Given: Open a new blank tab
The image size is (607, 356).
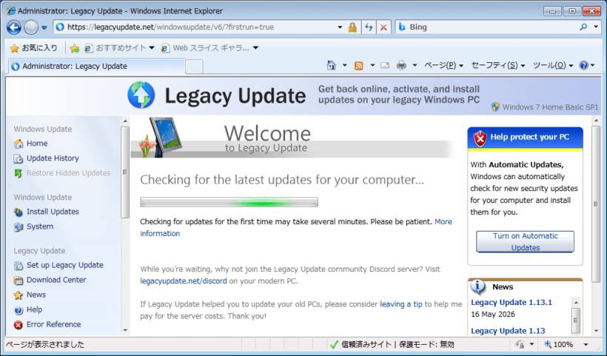Looking at the screenshot, I should (195, 67).
